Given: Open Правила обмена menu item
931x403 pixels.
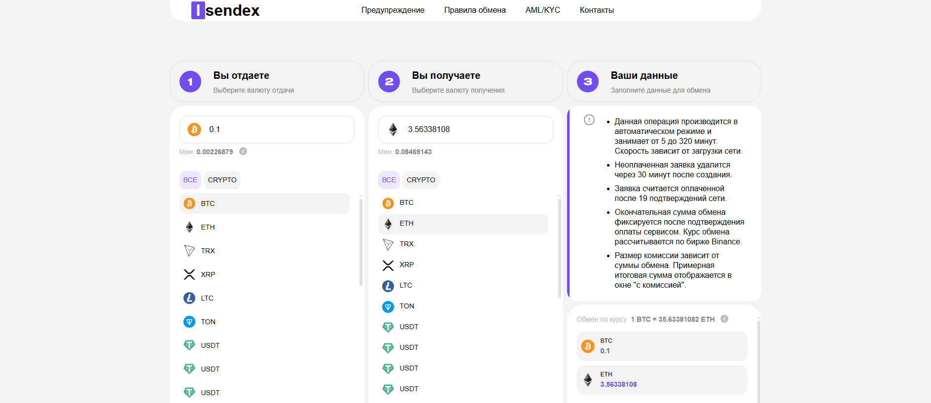Looking at the screenshot, I should pos(475,10).
